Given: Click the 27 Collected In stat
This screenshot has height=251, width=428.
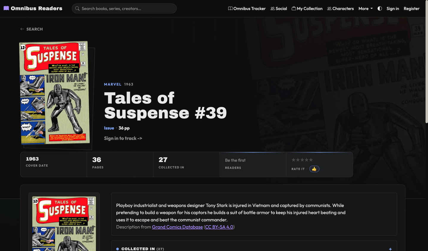Looking at the screenshot, I should click(186, 165).
